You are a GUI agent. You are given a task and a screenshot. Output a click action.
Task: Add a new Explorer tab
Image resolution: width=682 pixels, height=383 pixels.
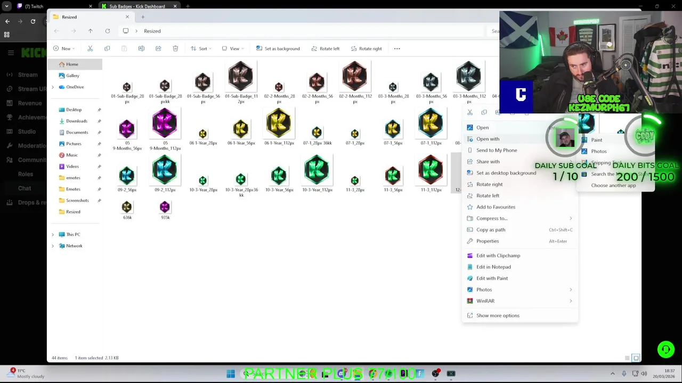tap(143, 17)
